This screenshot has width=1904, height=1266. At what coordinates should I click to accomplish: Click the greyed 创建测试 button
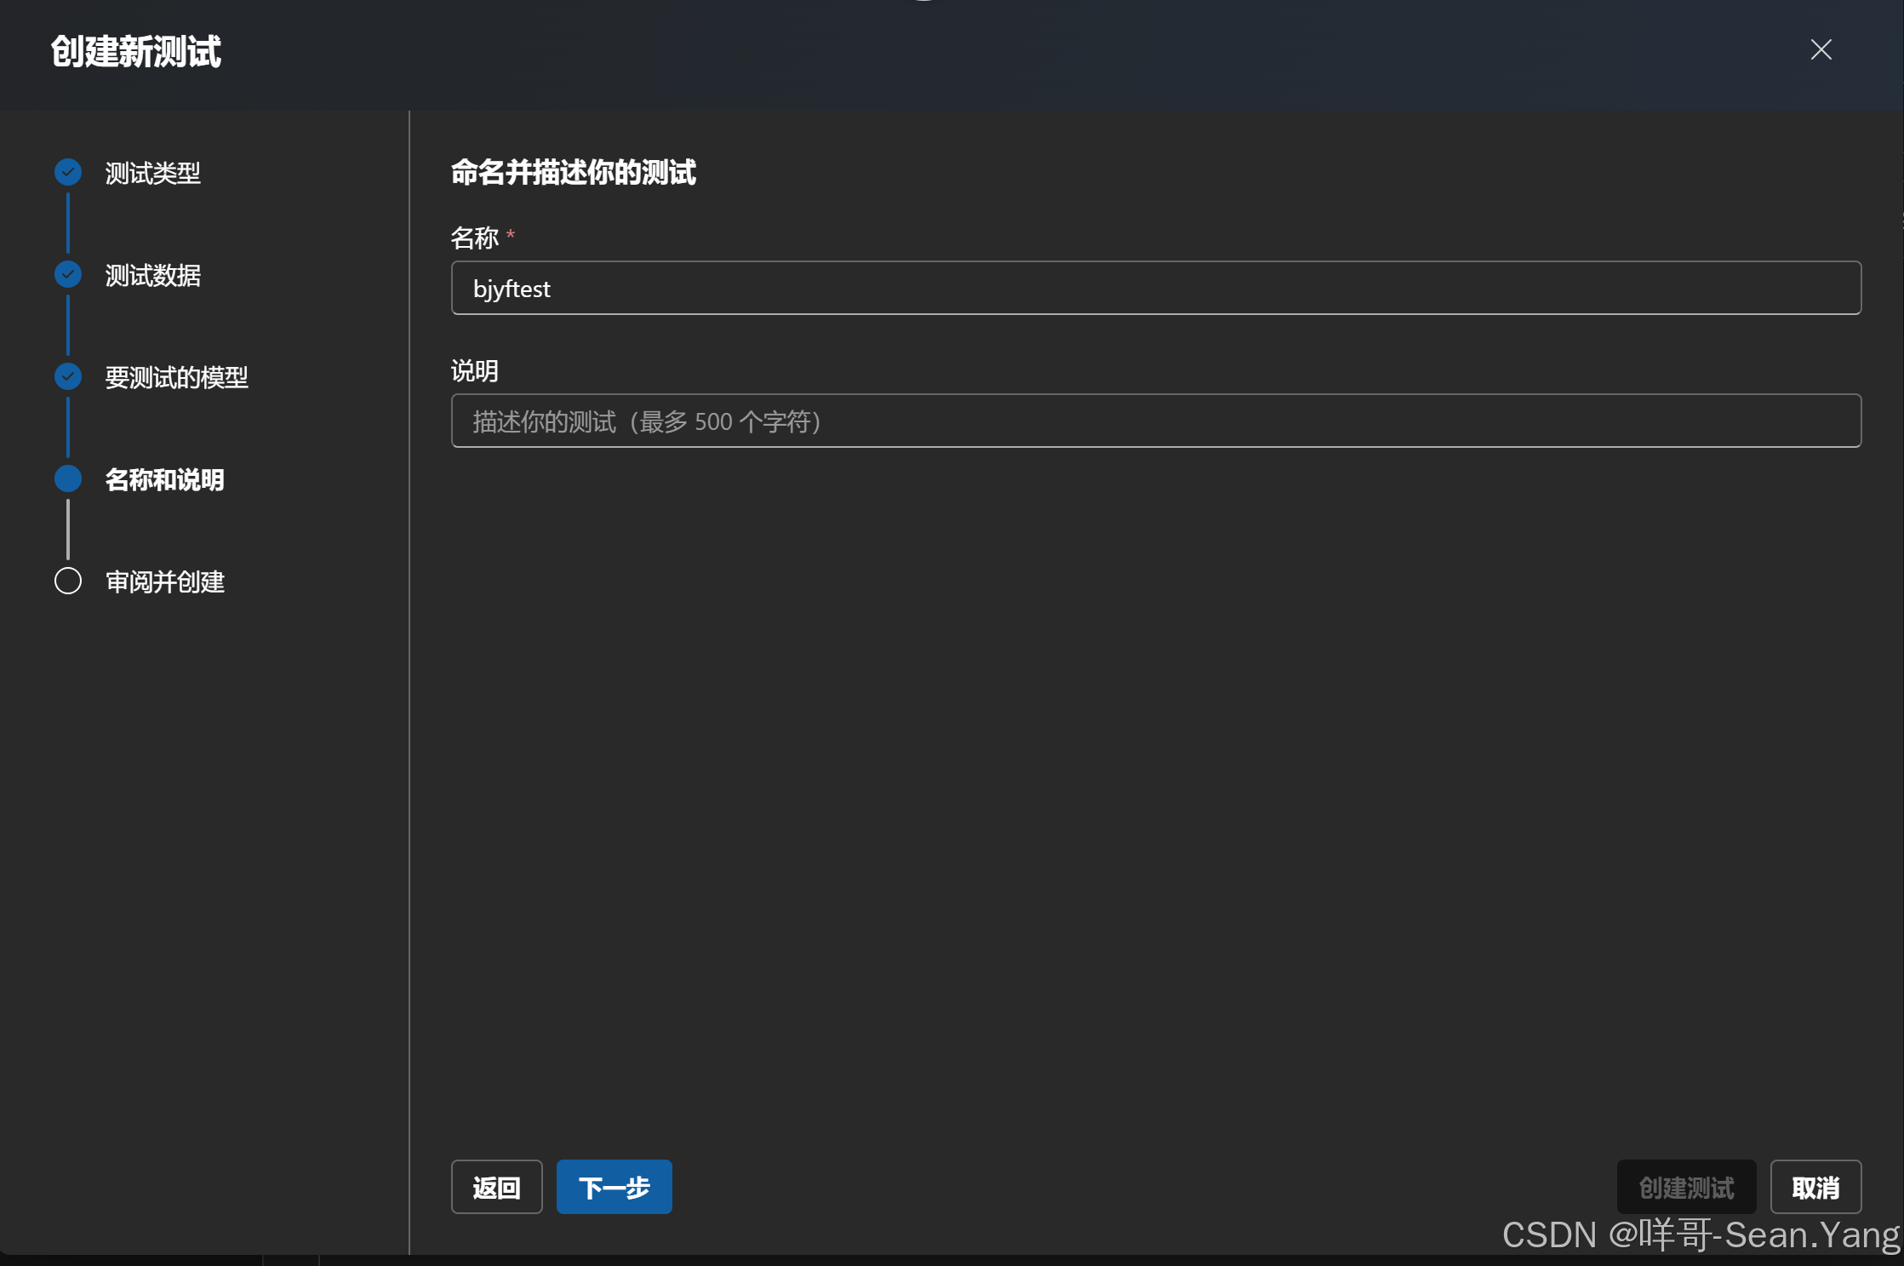click(x=1685, y=1187)
